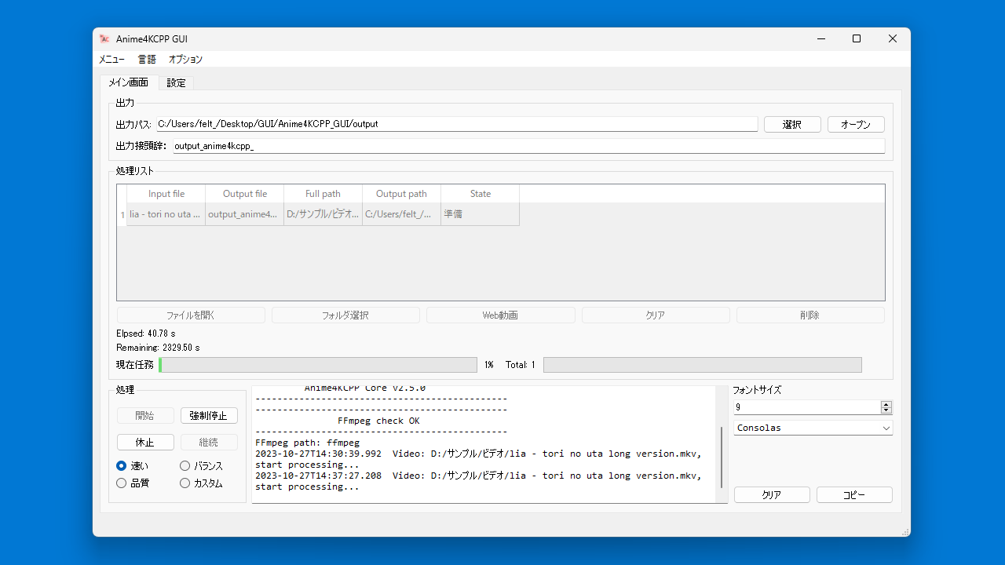Screen dimensions: 1005x565
Task: Click the Remaining time text
Action: [158, 348]
